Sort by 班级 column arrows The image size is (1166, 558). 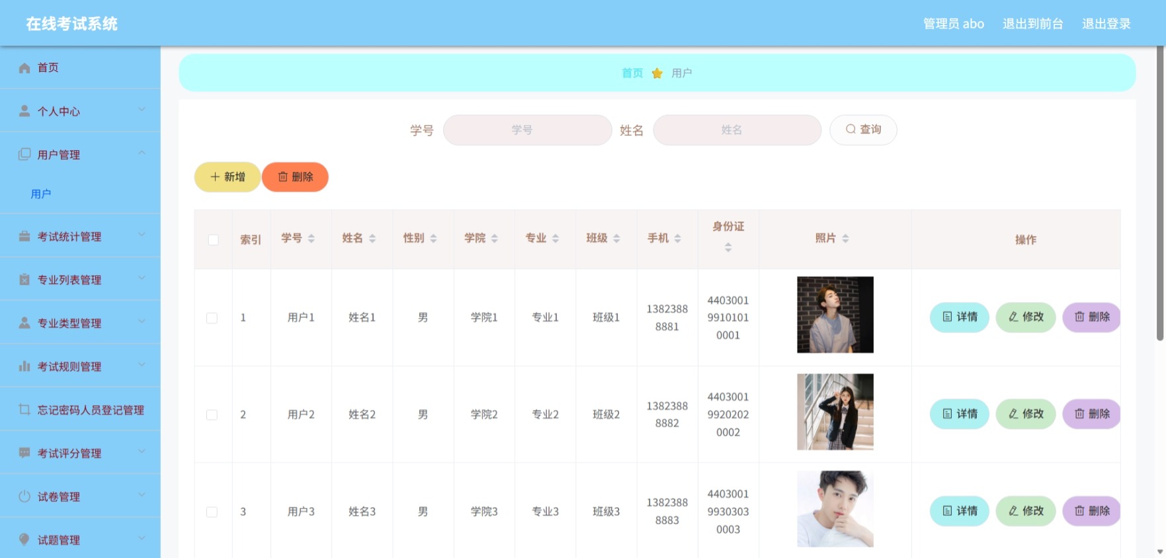click(x=616, y=239)
